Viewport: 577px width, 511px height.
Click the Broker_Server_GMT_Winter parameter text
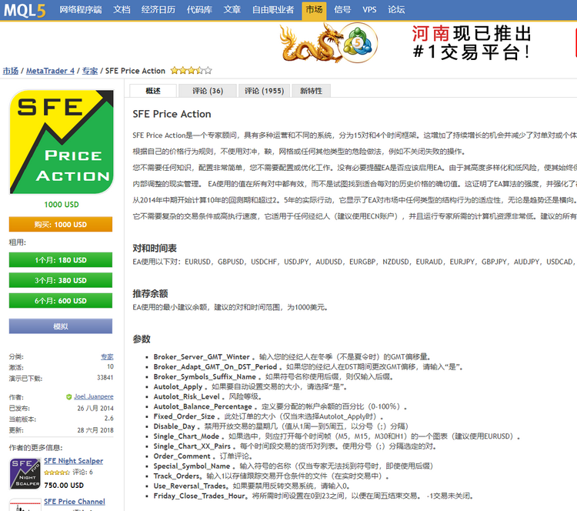pos(202,357)
